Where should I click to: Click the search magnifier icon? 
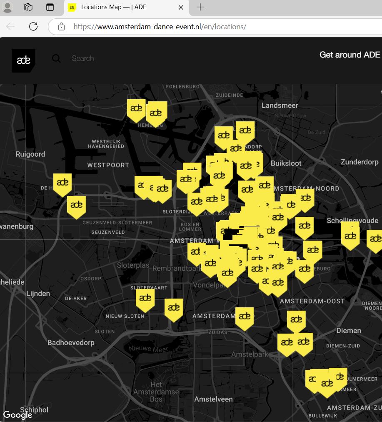pos(56,58)
